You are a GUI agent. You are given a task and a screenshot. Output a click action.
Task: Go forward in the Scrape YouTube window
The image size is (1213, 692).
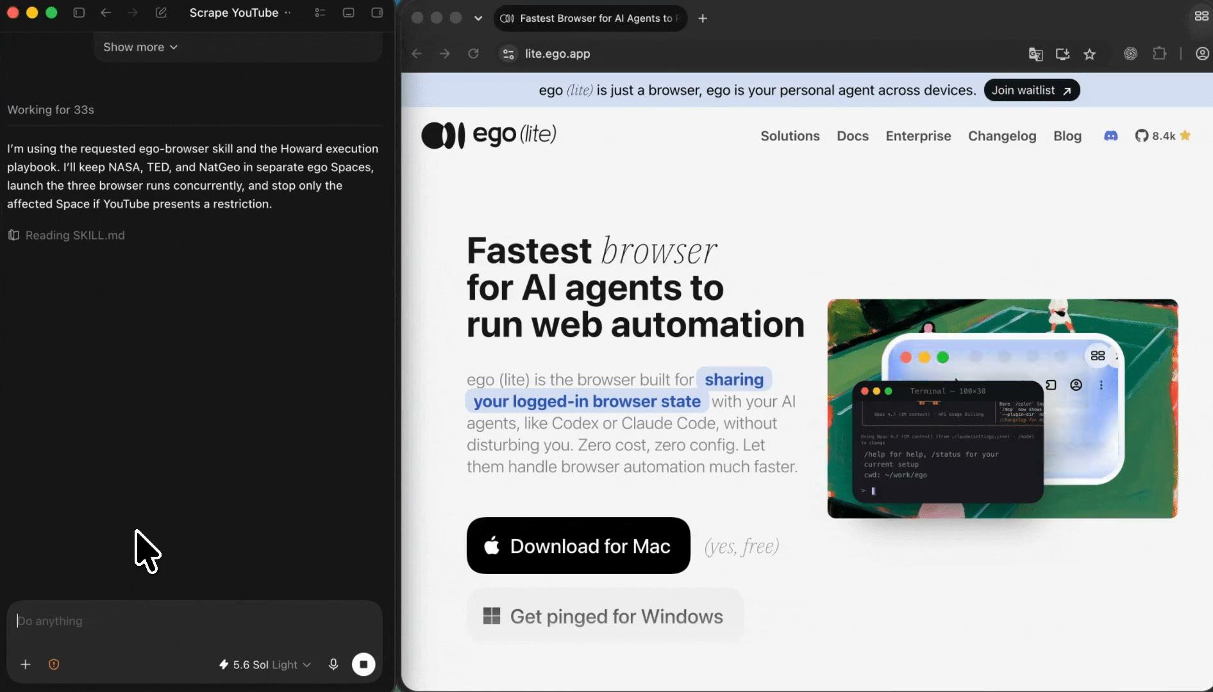133,13
